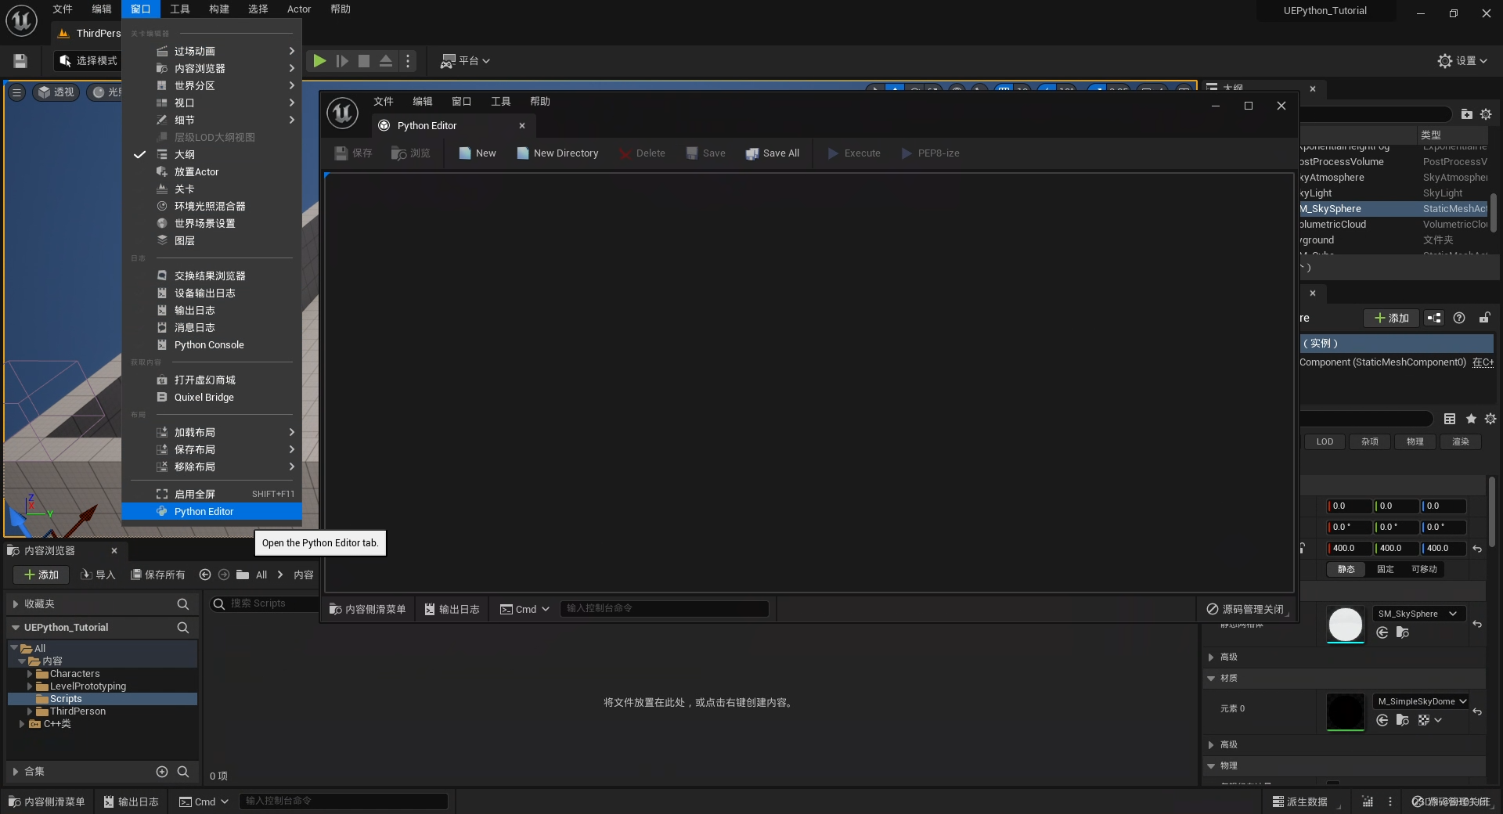
Task: Click PEP8-ize in Python Editor toolbar
Action: (930, 153)
